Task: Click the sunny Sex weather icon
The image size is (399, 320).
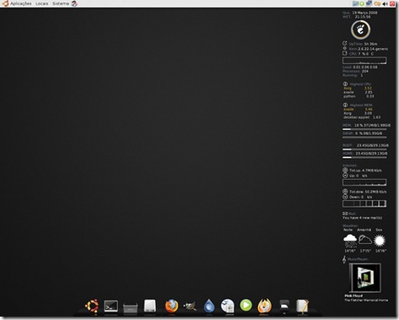Action: (x=380, y=241)
